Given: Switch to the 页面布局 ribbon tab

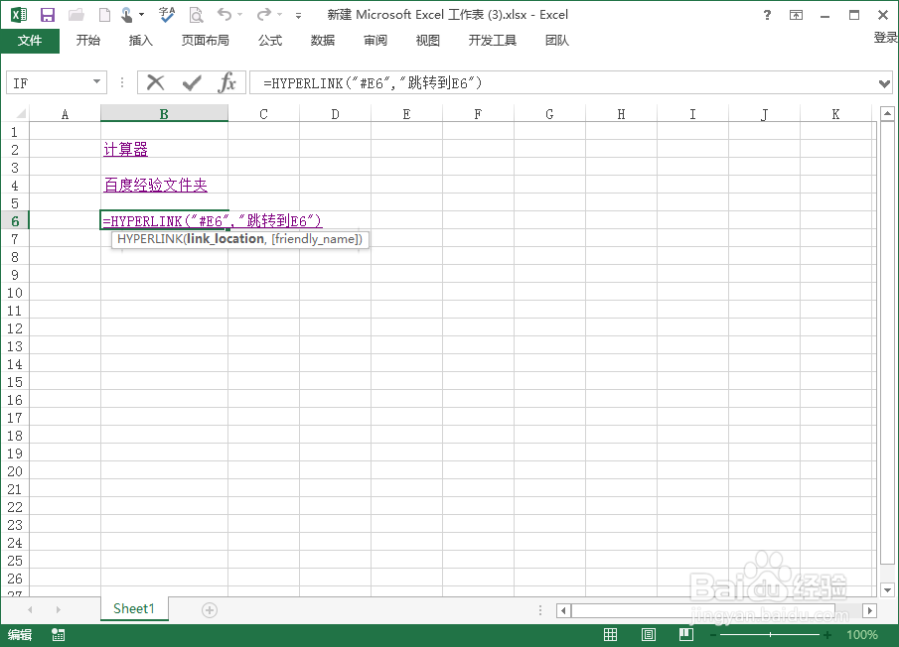Looking at the screenshot, I should click(206, 40).
